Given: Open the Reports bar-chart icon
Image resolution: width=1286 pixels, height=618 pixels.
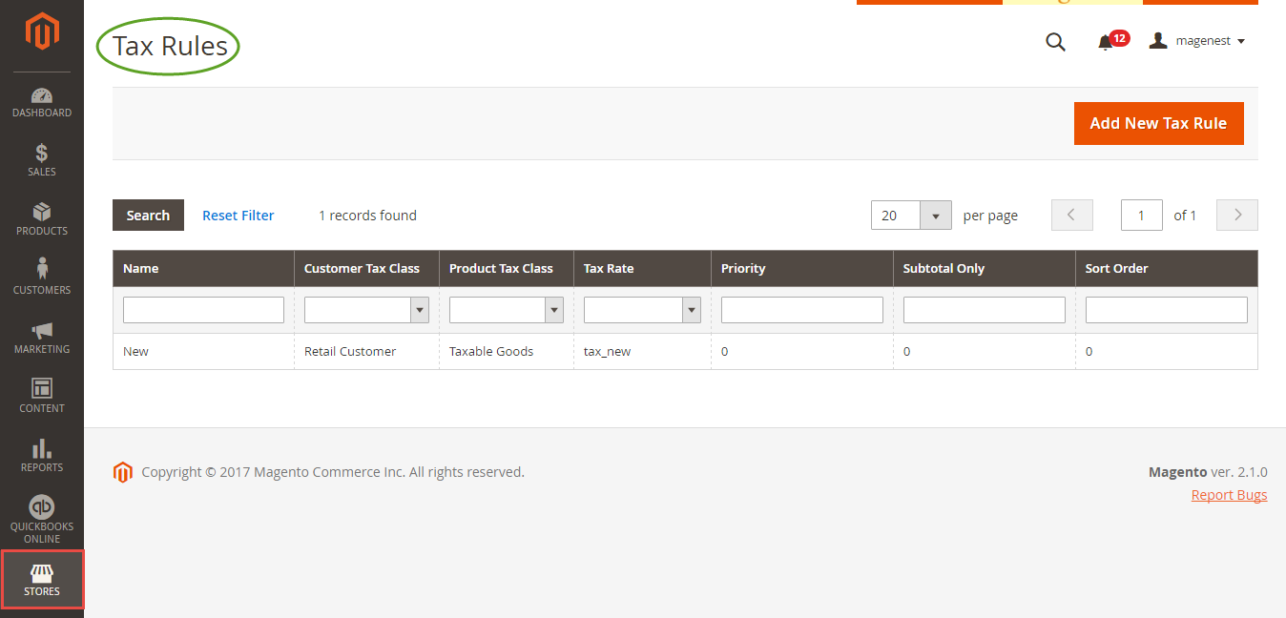Looking at the screenshot, I should click(x=42, y=455).
